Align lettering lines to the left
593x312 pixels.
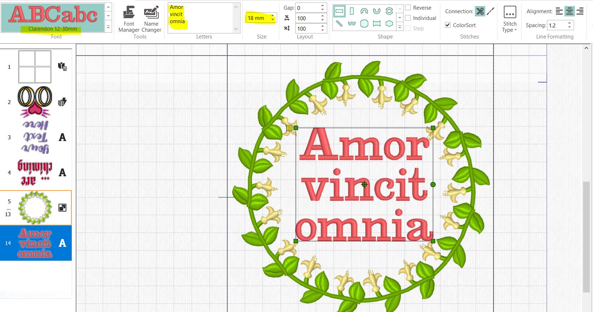coord(559,11)
